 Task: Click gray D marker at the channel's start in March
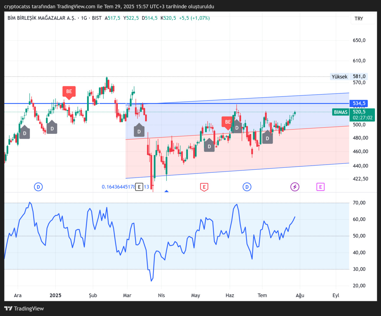[139, 130]
